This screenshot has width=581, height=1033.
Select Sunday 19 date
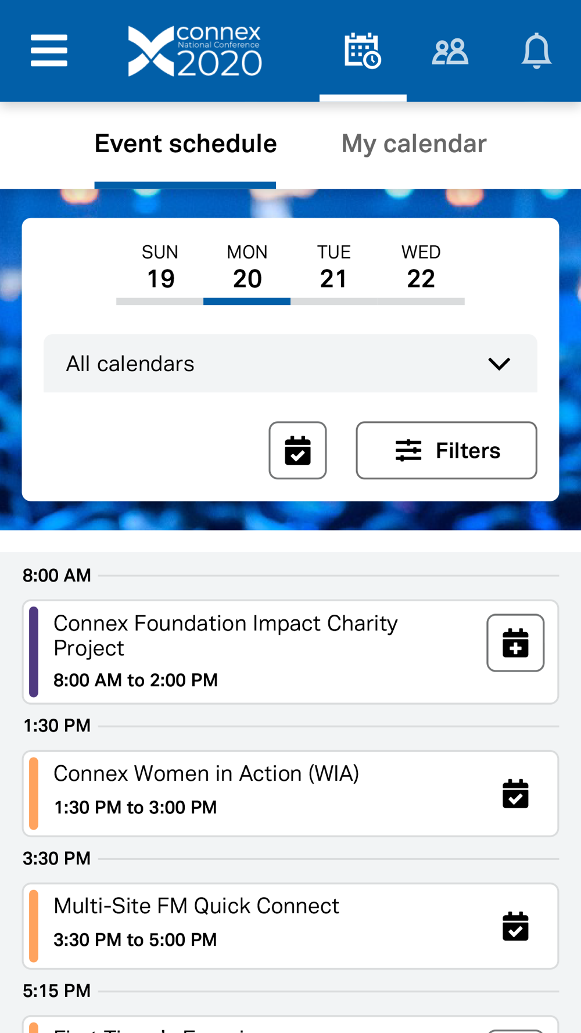tap(160, 267)
